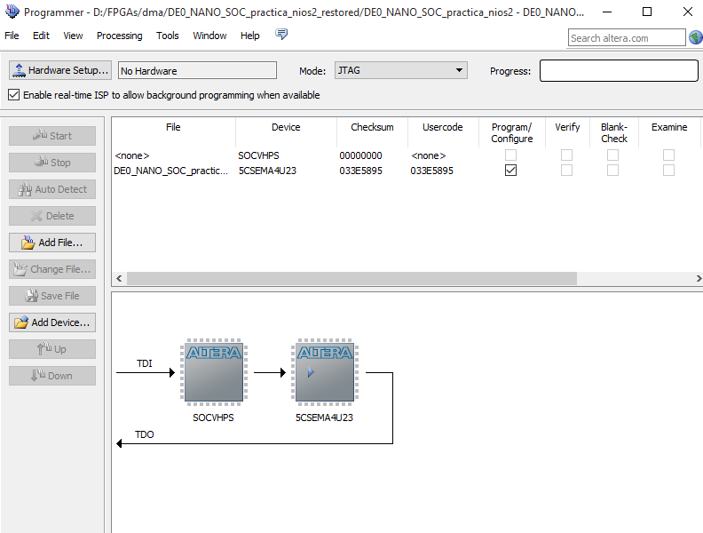Viewport: 703px width, 533px height.
Task: Open the Help menu
Action: tap(249, 36)
